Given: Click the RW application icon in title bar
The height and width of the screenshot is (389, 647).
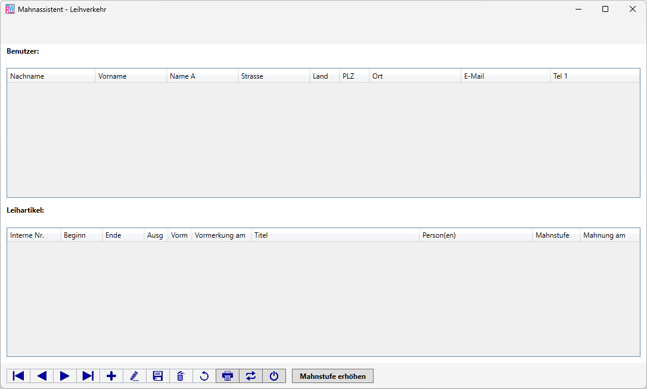Looking at the screenshot, I should (10, 9).
